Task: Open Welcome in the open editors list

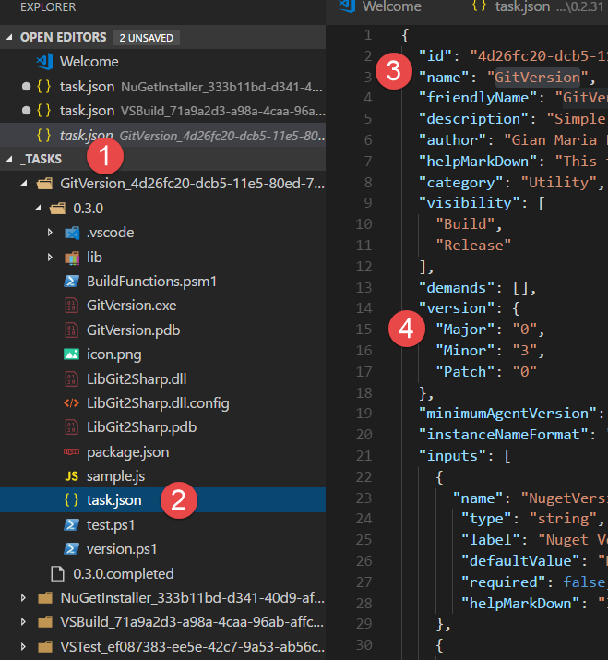Action: [x=162, y=62]
